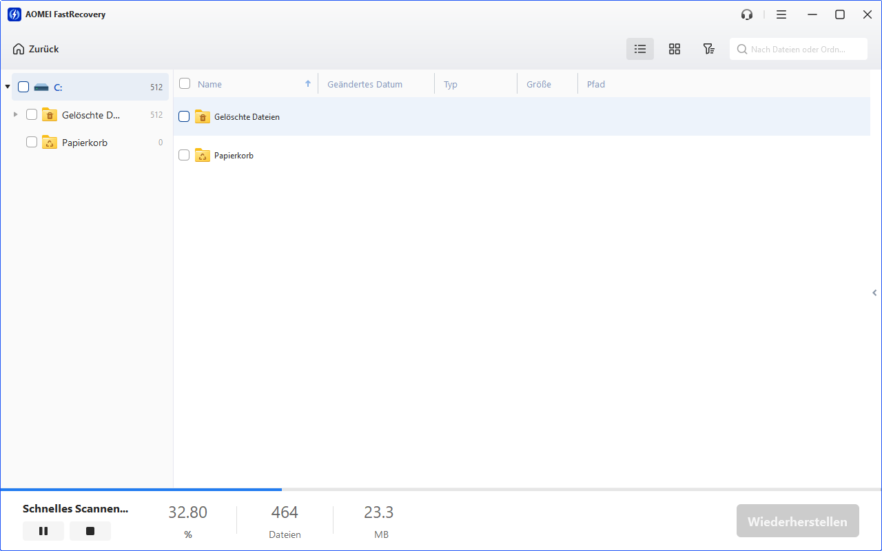The image size is (882, 551).
Task: Click the headset support icon
Action: pos(746,14)
